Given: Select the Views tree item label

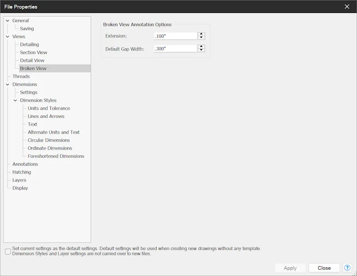Looking at the screenshot, I should 19,37.
